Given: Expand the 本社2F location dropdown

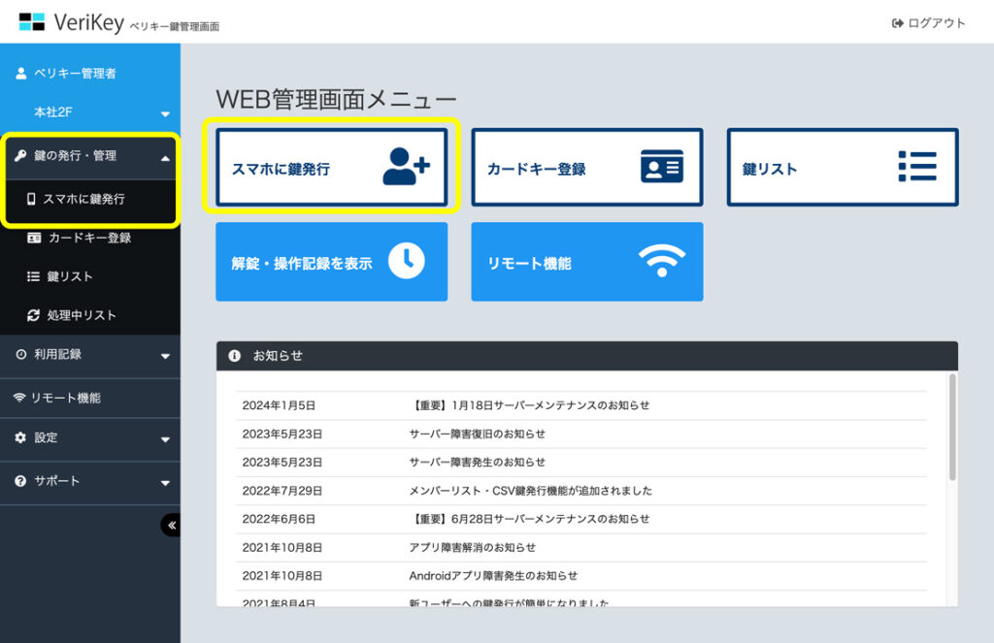Looking at the screenshot, I should [165, 113].
